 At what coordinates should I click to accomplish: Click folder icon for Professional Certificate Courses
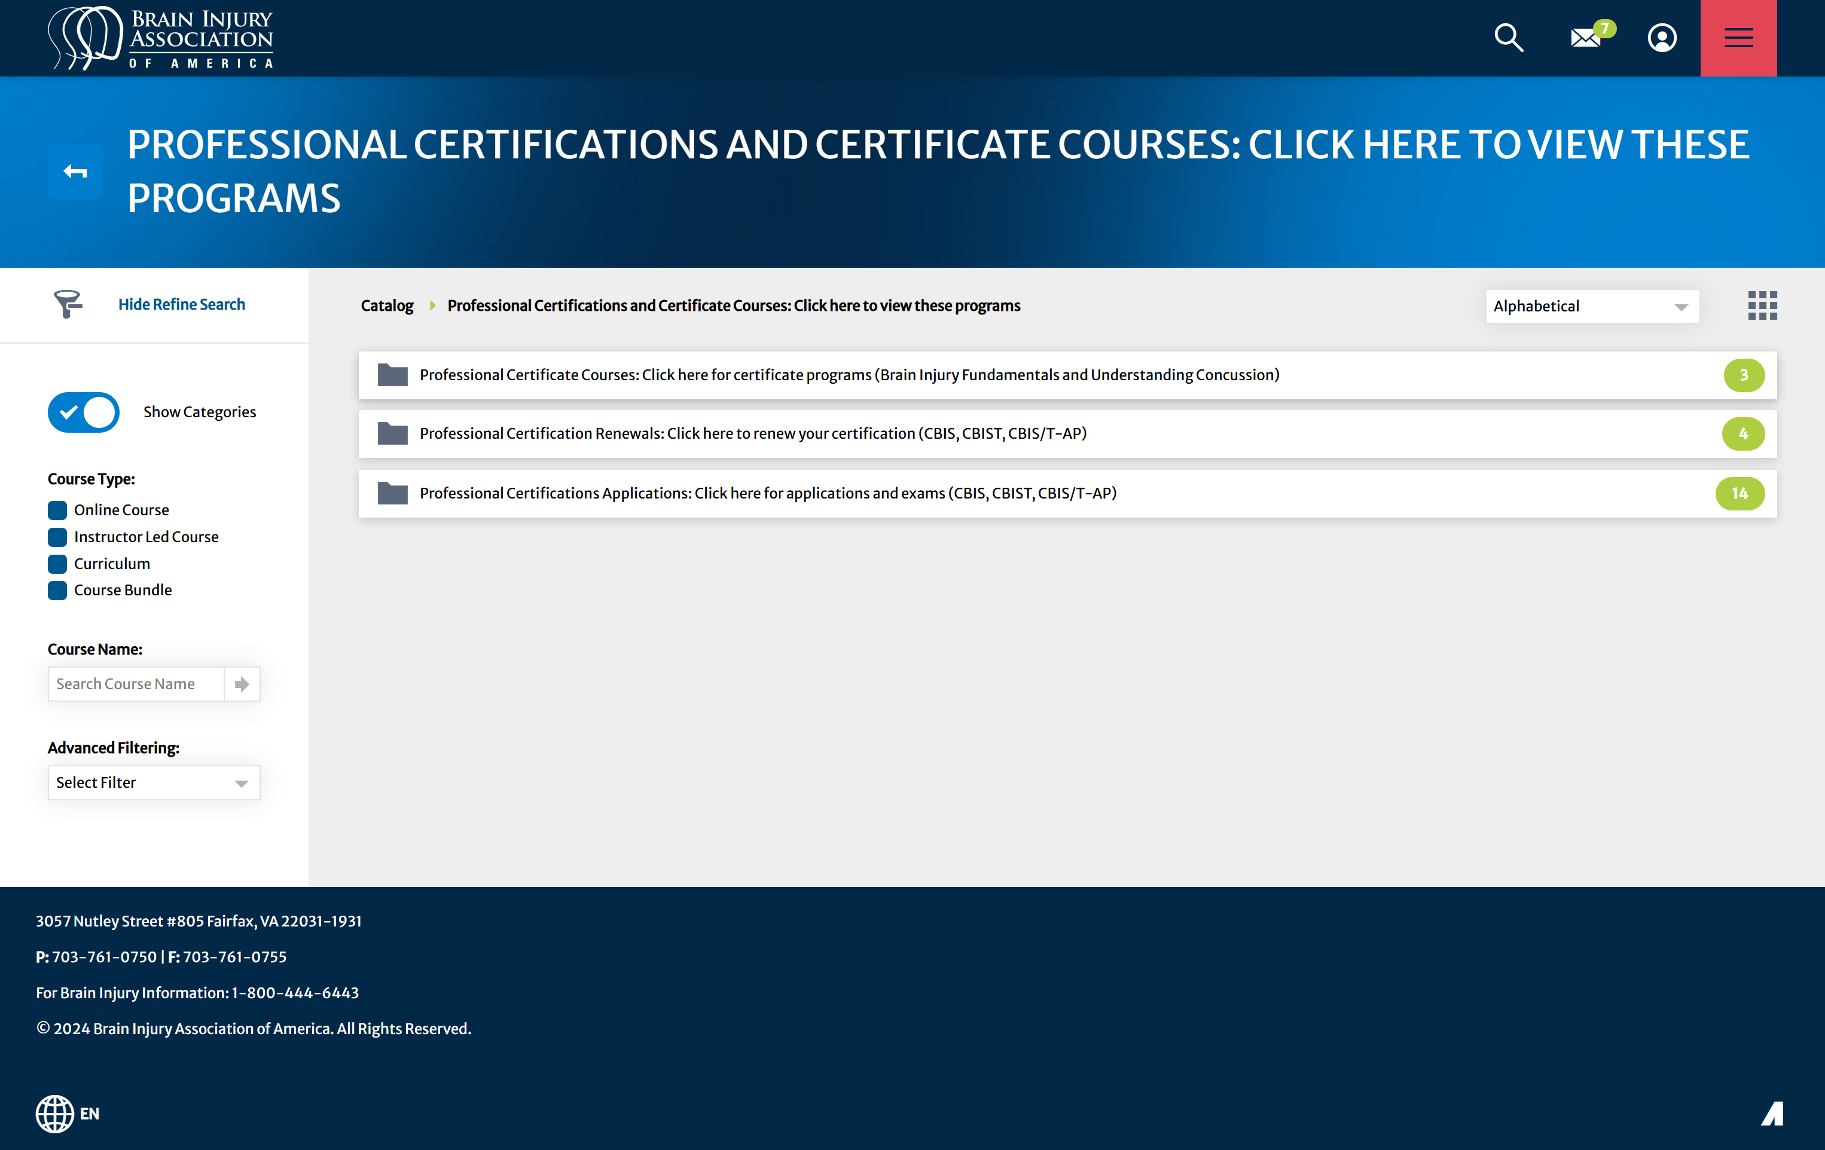pos(393,375)
